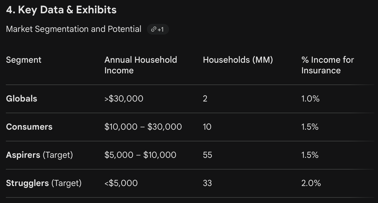
Task: Click the households value 10
Action: (x=207, y=127)
